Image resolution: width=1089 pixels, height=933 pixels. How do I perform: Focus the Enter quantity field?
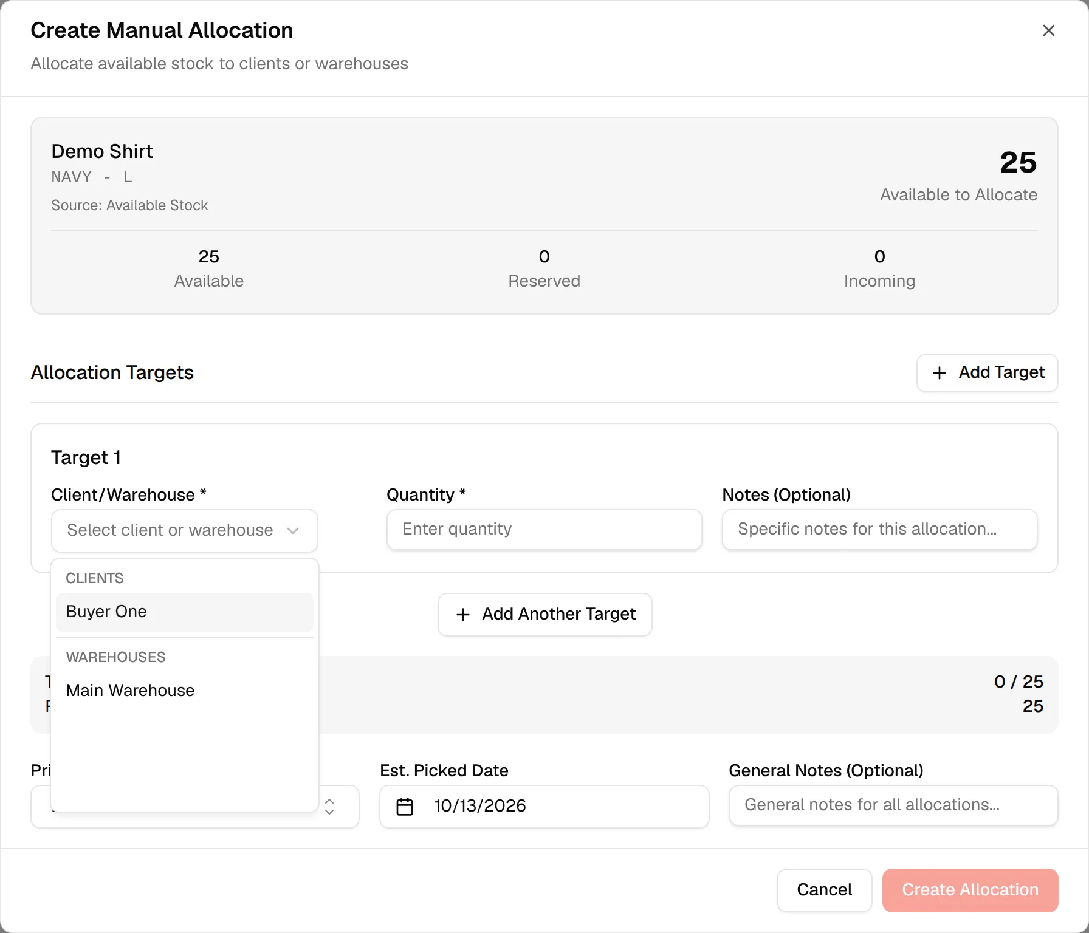click(544, 529)
